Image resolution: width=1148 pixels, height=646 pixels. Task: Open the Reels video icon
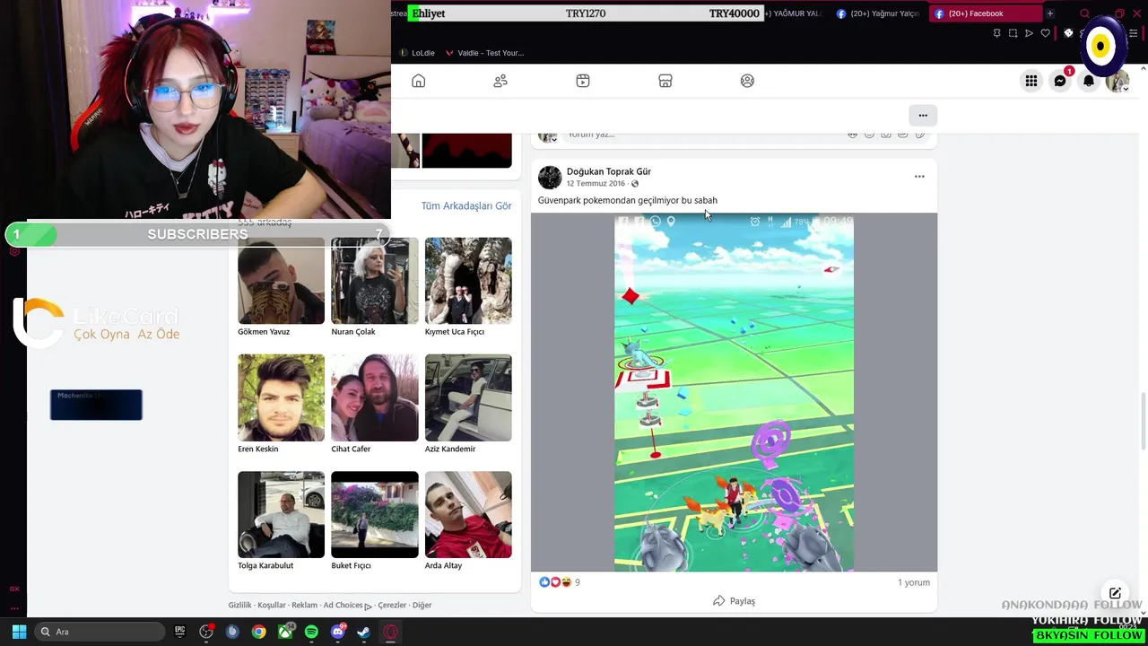[x=583, y=81]
